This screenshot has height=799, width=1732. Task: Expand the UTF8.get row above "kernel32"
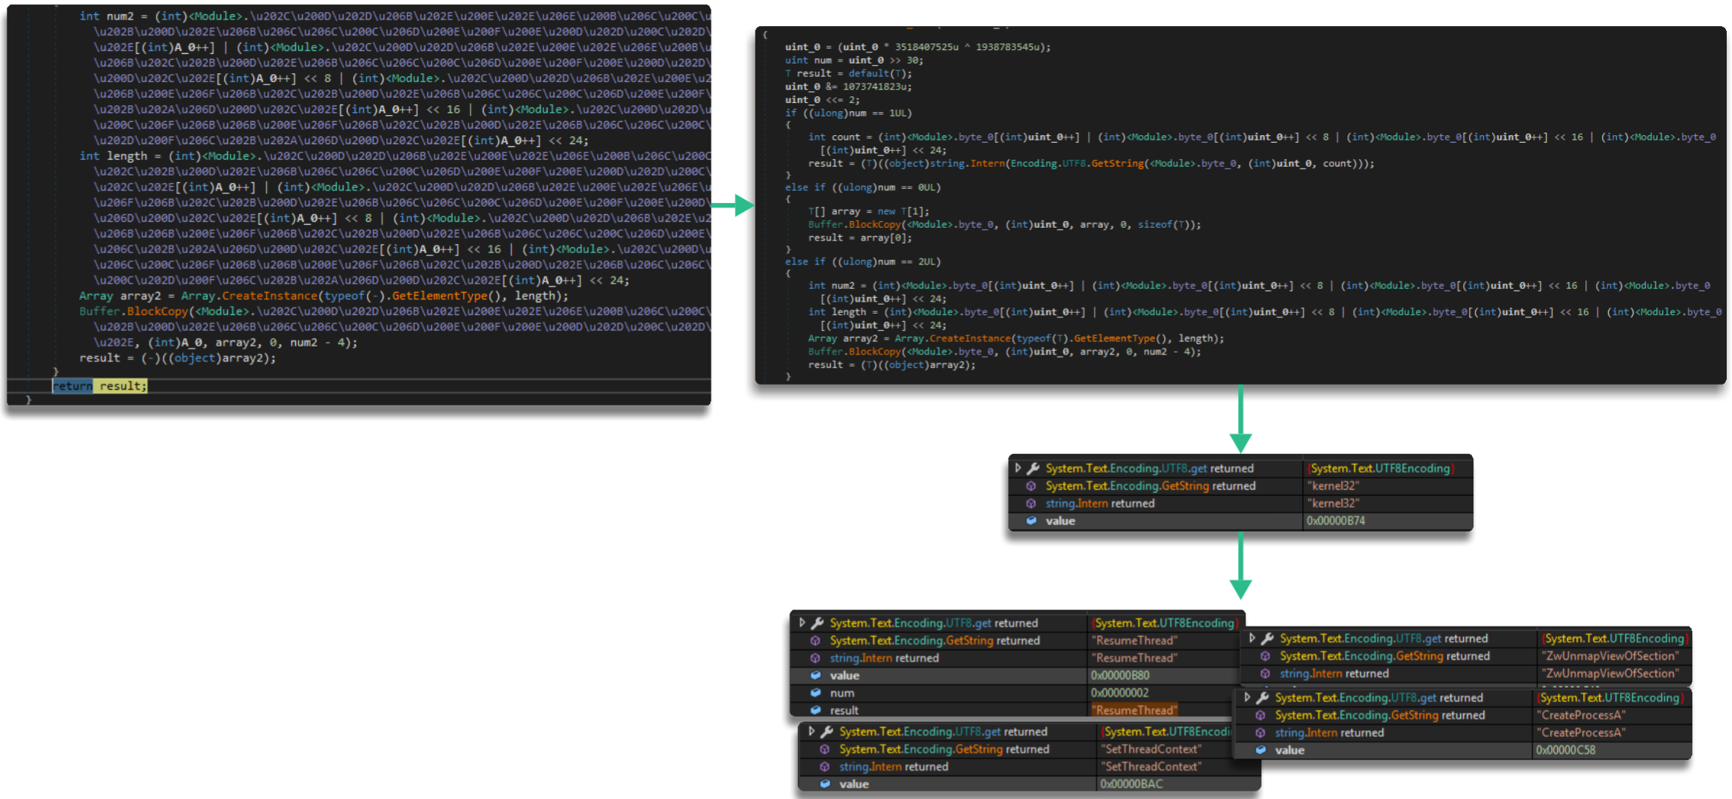tap(1018, 468)
